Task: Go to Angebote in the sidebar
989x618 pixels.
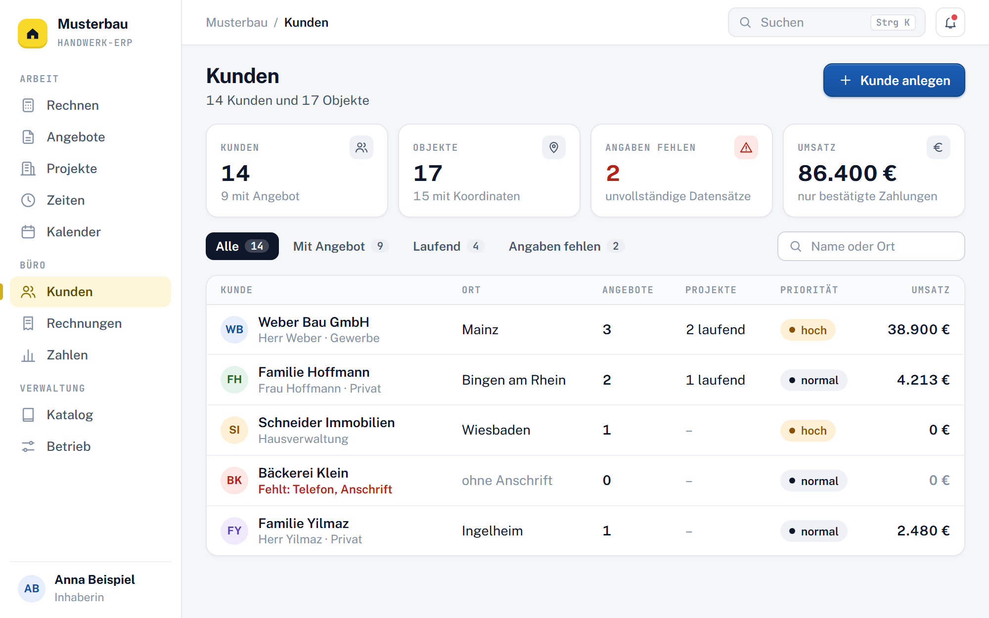Action: (x=90, y=137)
